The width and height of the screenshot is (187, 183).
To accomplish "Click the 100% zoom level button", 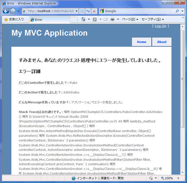I will click(167, 178).
